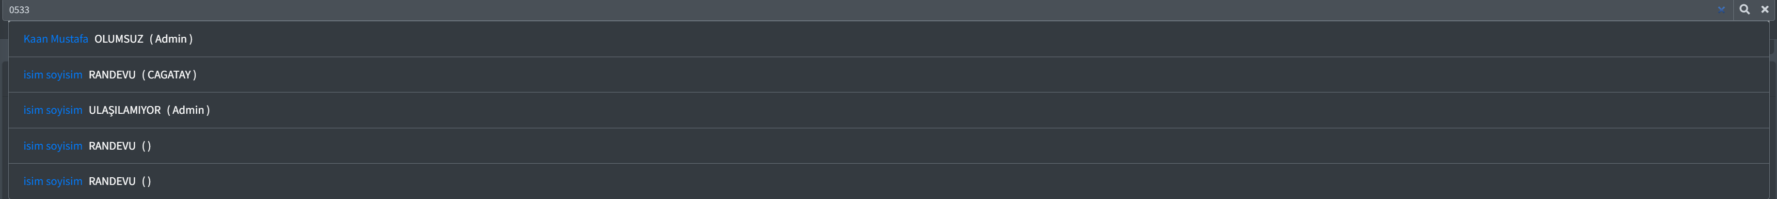Click the (Admin) label beside OLUMSUZ

pos(171,39)
